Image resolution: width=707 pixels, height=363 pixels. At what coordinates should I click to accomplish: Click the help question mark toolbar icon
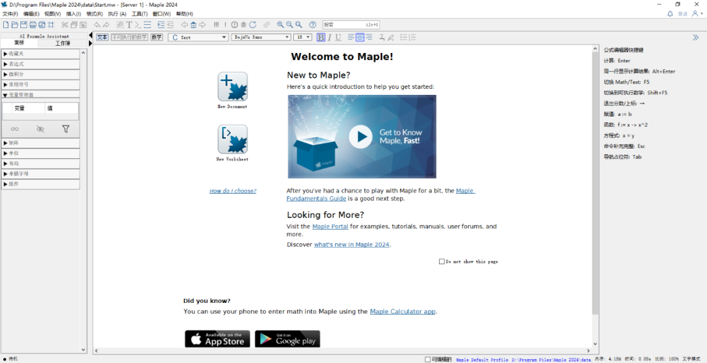point(312,25)
